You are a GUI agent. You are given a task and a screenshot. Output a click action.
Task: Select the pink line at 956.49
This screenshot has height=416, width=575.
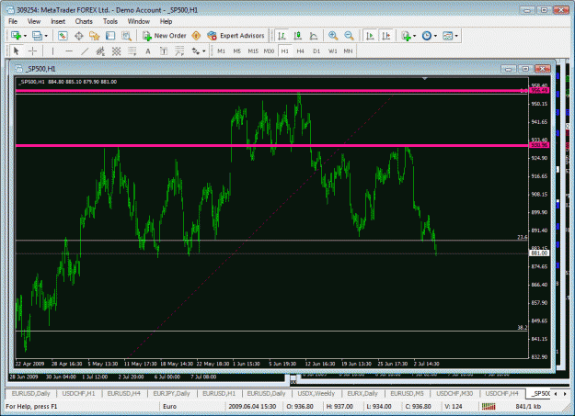coord(271,90)
